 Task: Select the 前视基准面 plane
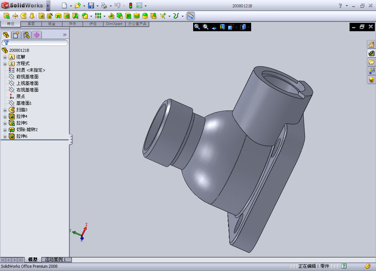(27, 77)
